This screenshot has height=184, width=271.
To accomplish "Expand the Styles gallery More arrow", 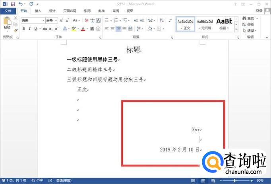I will click(236, 30).
